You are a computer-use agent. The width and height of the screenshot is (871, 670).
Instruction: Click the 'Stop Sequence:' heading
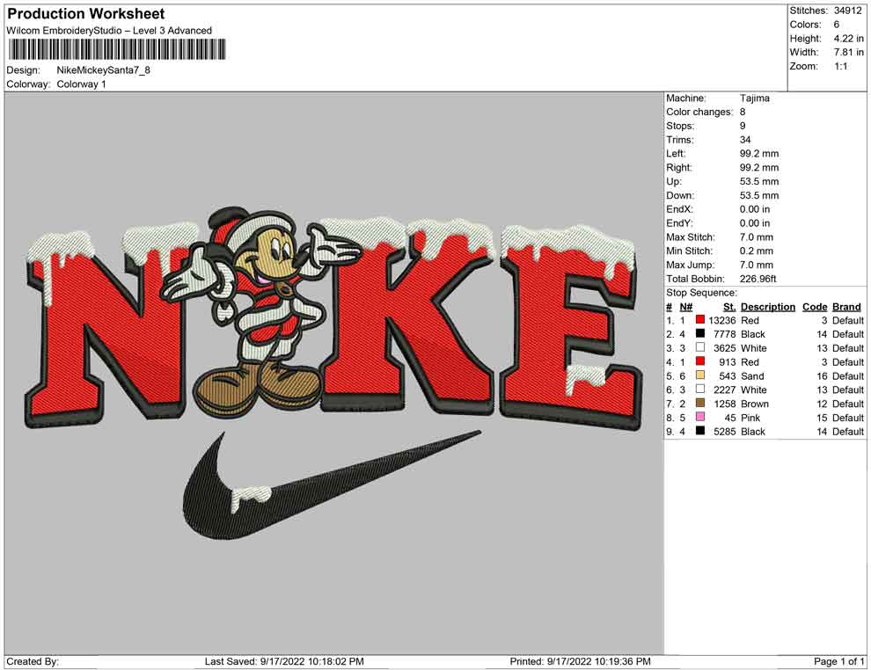tap(701, 293)
